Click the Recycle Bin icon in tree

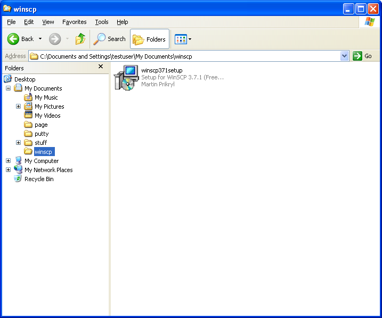(x=18, y=178)
